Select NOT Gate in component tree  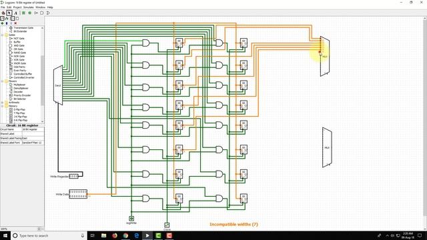click(19, 39)
